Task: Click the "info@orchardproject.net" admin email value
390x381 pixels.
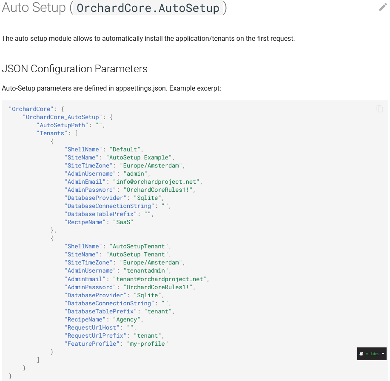Action: 156,182
